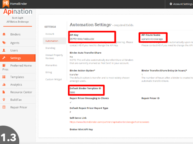
Task: Open Custom Widget settings tab
Action: tap(53, 79)
